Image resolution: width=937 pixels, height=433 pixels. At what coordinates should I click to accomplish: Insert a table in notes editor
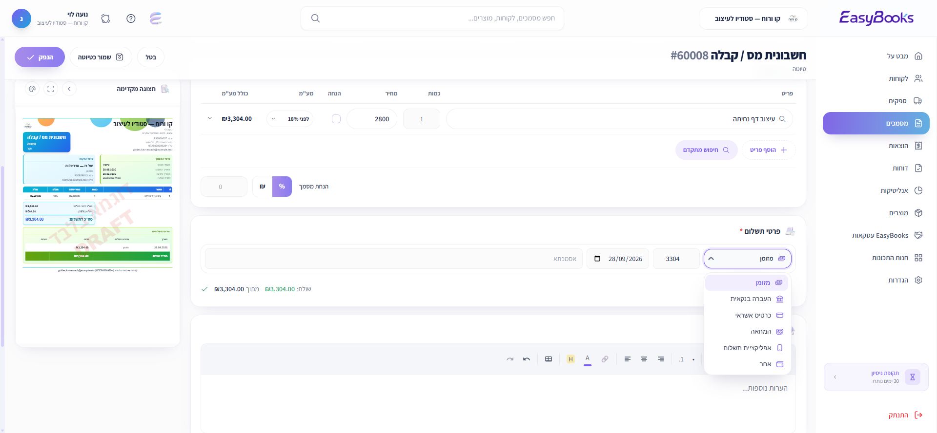[549, 359]
